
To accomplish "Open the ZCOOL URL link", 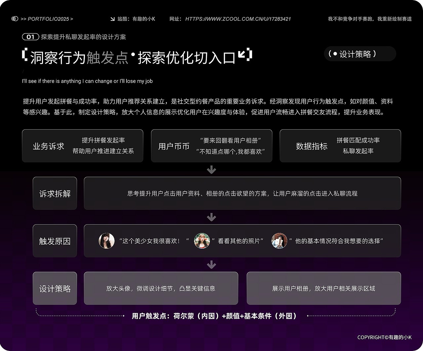I will click(238, 19).
